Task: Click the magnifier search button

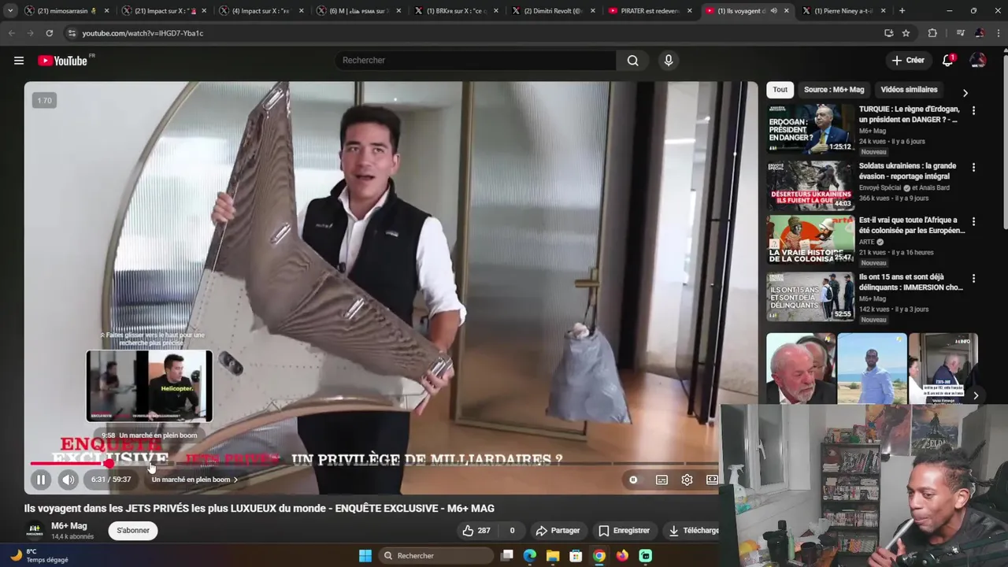Action: (x=632, y=61)
